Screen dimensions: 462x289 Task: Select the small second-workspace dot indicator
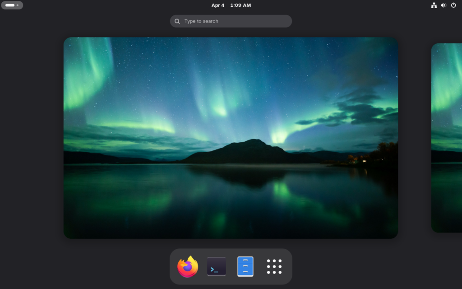18,5
